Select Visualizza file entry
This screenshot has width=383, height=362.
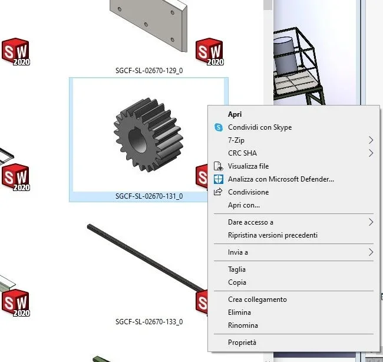pos(293,166)
